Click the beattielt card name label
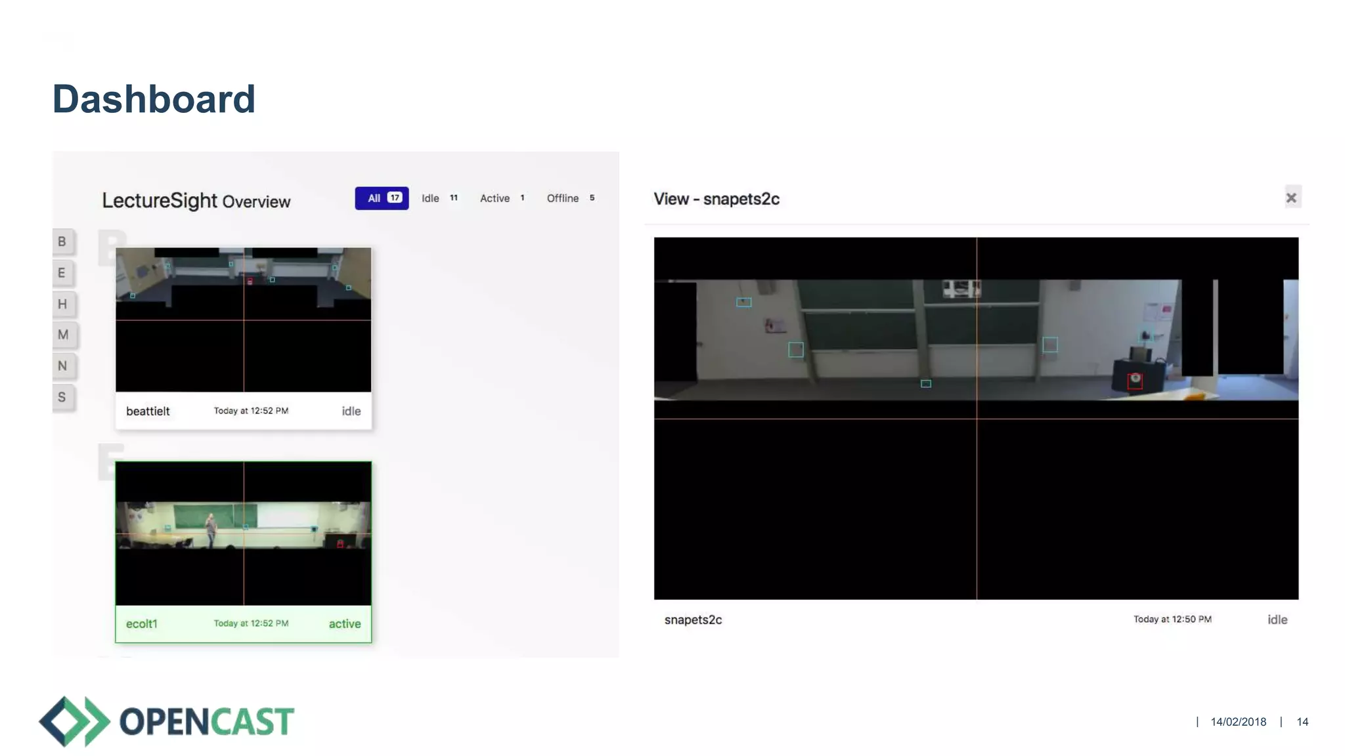1345x756 pixels. click(148, 411)
